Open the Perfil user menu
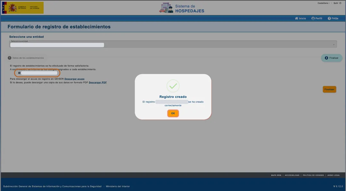Viewport: 346px width, 191px height. 317,18
